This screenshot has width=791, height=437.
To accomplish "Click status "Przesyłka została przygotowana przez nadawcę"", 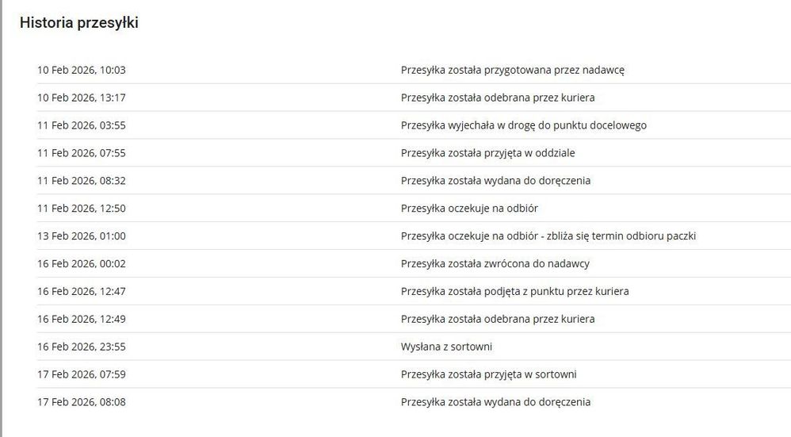I will click(x=513, y=70).
